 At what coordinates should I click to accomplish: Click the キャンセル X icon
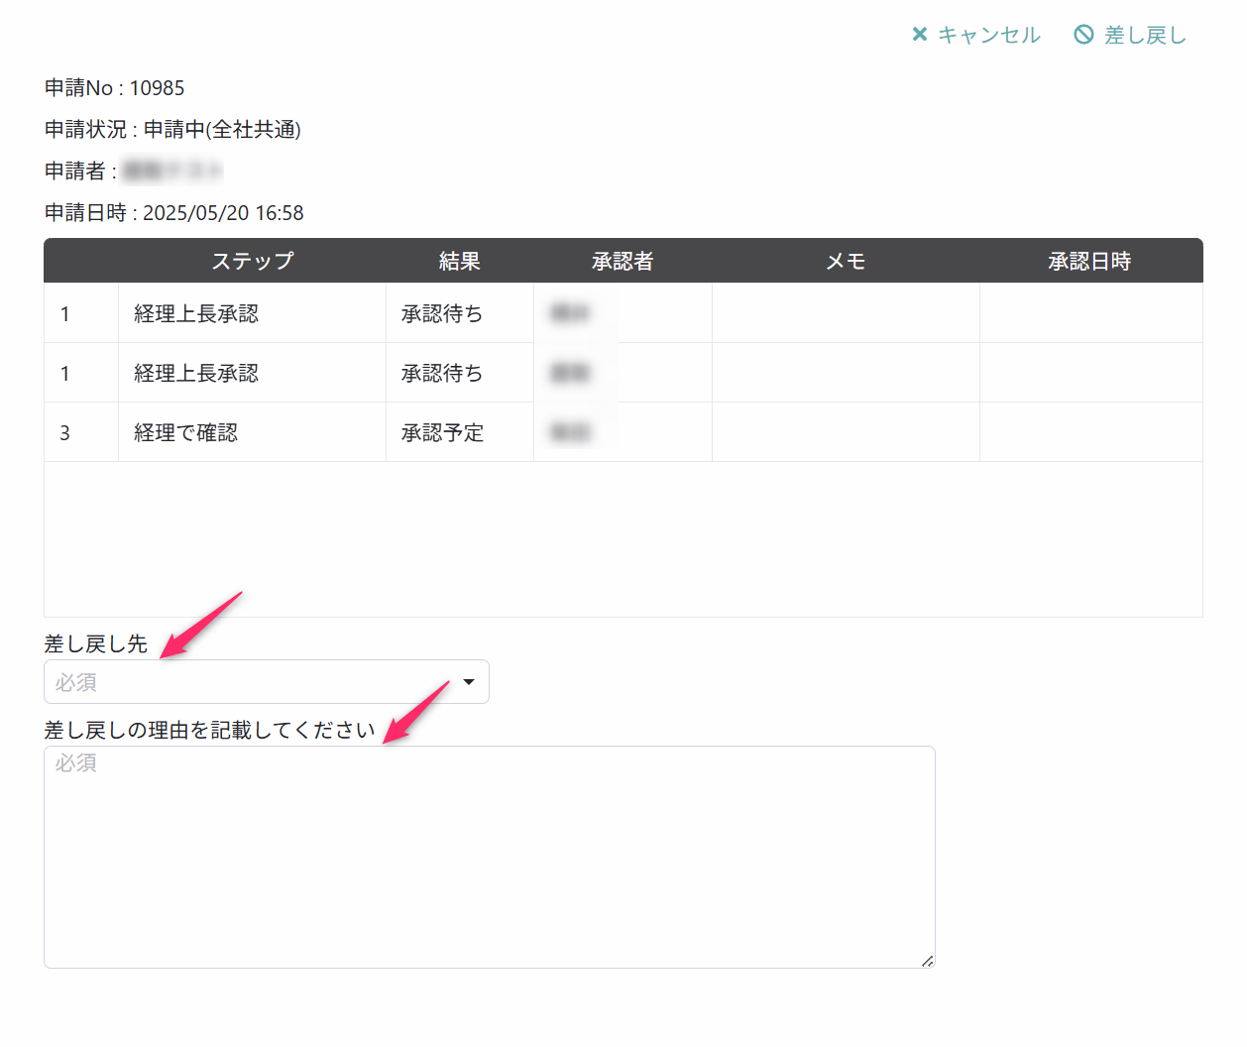coord(920,35)
